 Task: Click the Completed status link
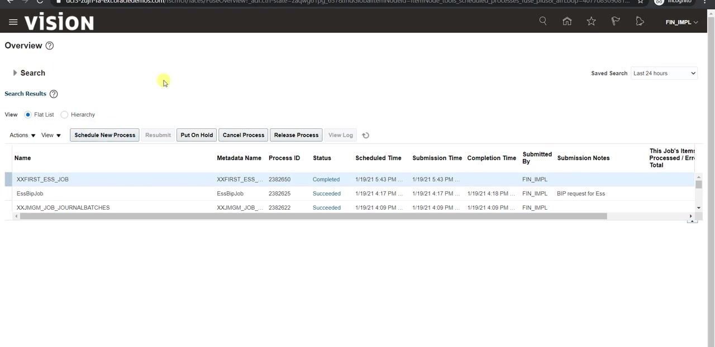click(326, 179)
